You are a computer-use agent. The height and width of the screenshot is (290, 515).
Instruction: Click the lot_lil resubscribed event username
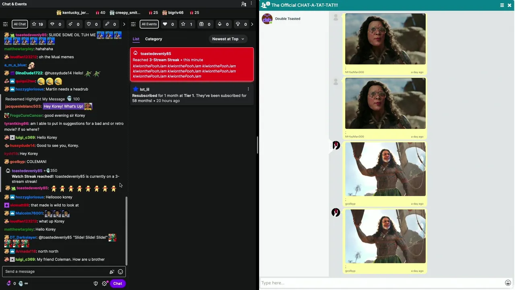144,89
